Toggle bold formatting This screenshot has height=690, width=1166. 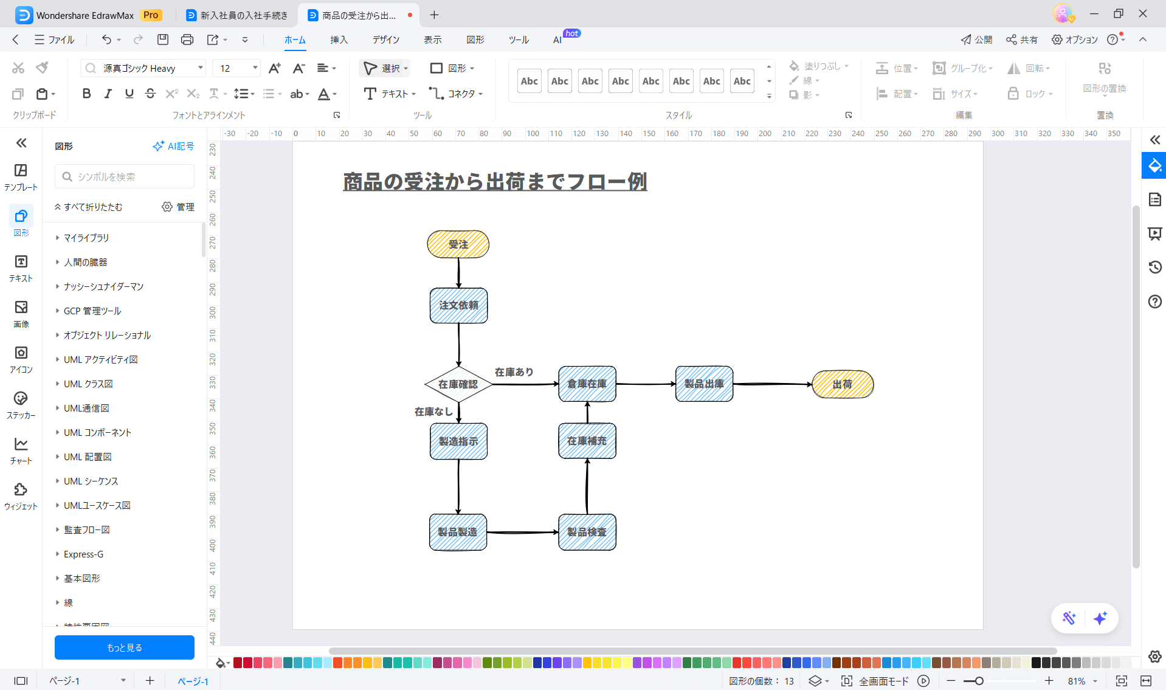pyautogui.click(x=86, y=94)
